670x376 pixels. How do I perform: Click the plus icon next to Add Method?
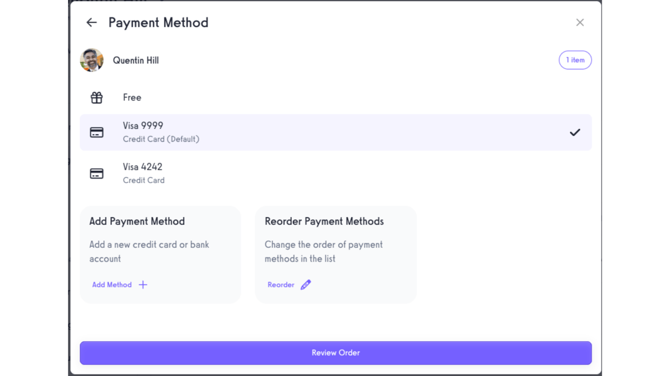pos(143,284)
